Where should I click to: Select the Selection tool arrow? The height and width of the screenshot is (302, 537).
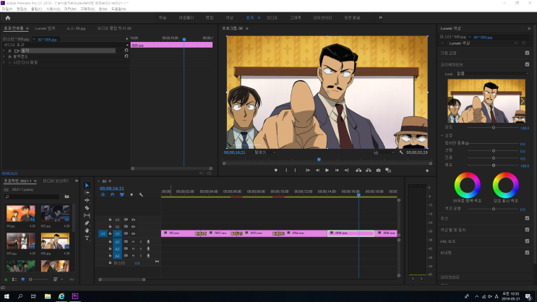pos(87,185)
